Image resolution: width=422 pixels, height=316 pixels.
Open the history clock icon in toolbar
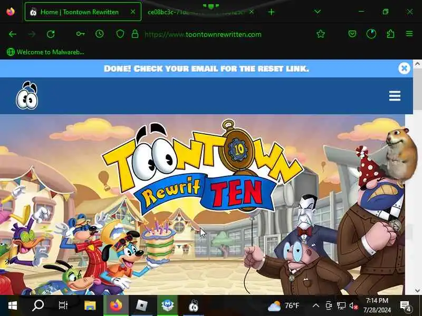[100, 34]
